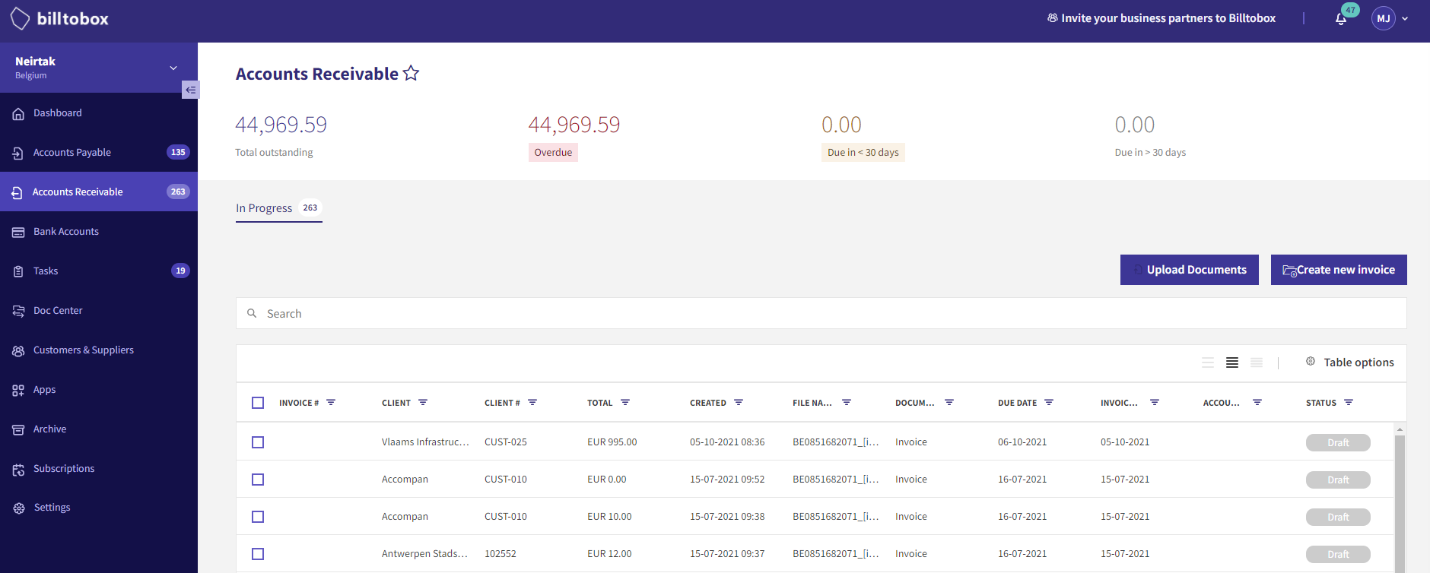The image size is (1430, 573).
Task: Select the spacious row density icon
Action: [1208, 363]
